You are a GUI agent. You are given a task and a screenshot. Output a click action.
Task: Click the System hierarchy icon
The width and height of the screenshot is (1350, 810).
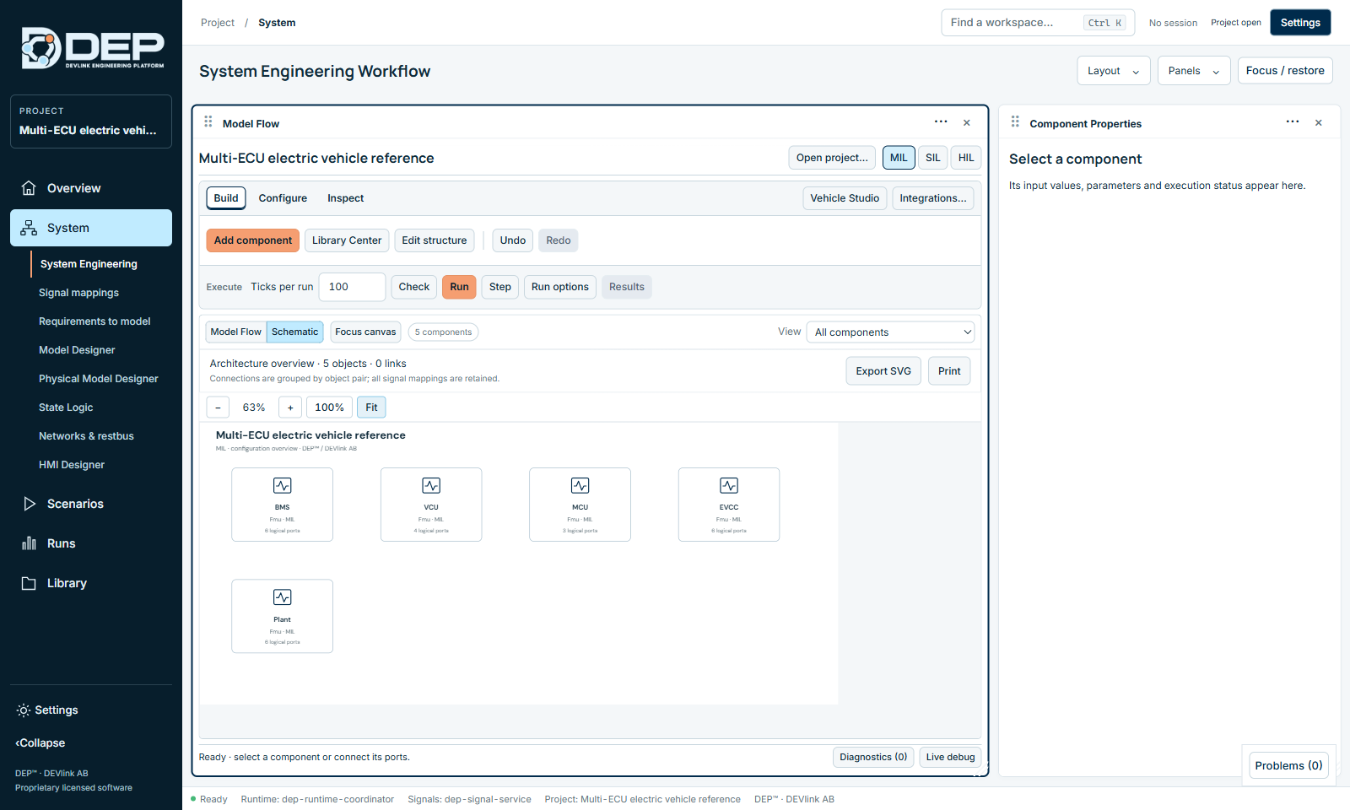(x=29, y=228)
